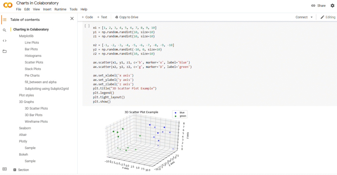This screenshot has width=337, height=175.
Task: Open the settings gear icon
Action: 332,6
